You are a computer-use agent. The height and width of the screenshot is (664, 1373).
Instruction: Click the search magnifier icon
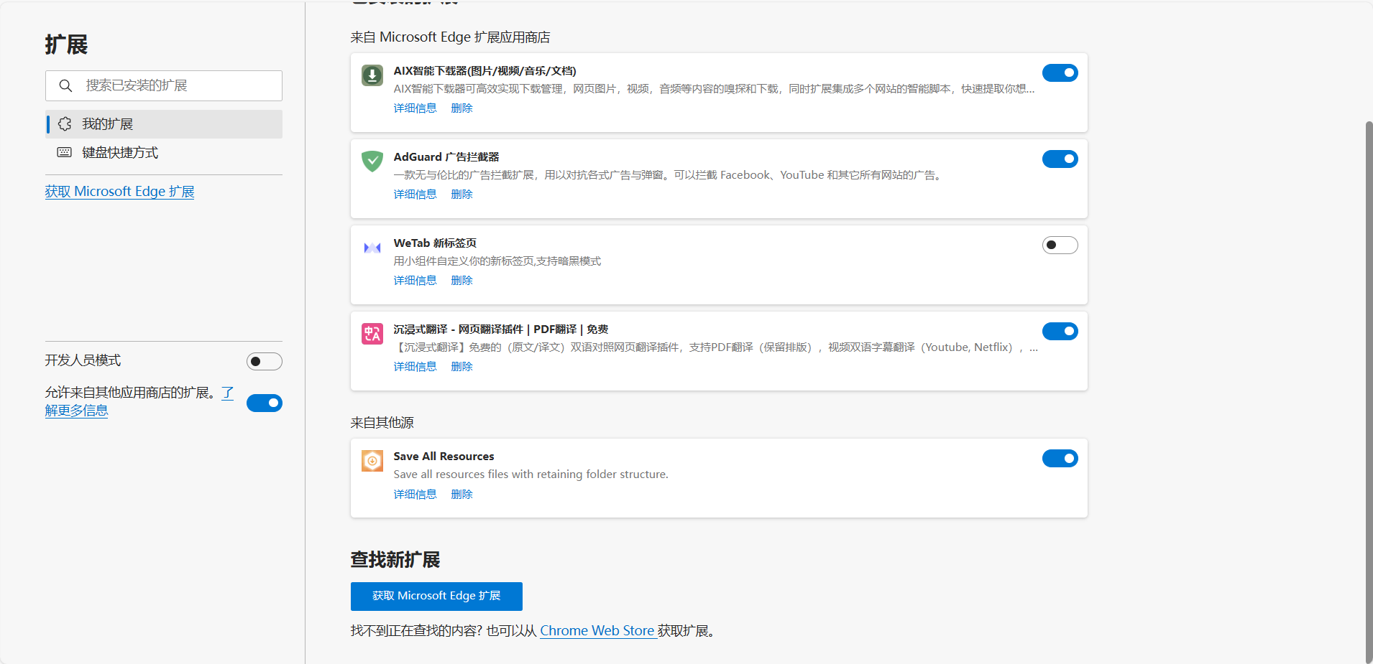[65, 85]
